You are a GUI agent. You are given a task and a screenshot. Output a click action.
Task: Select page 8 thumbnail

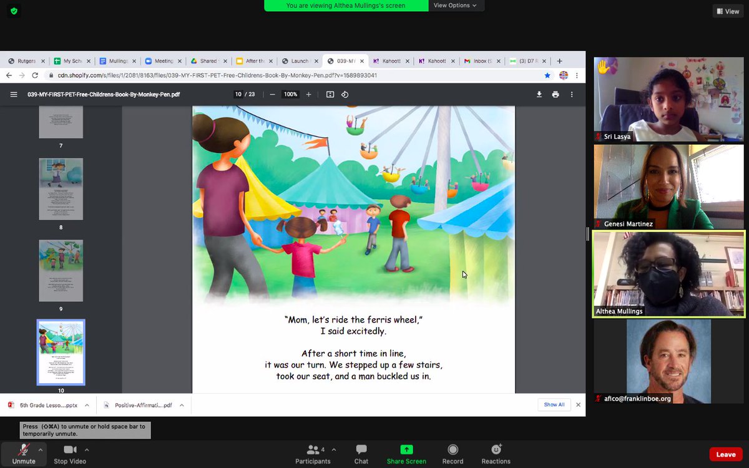click(x=61, y=188)
